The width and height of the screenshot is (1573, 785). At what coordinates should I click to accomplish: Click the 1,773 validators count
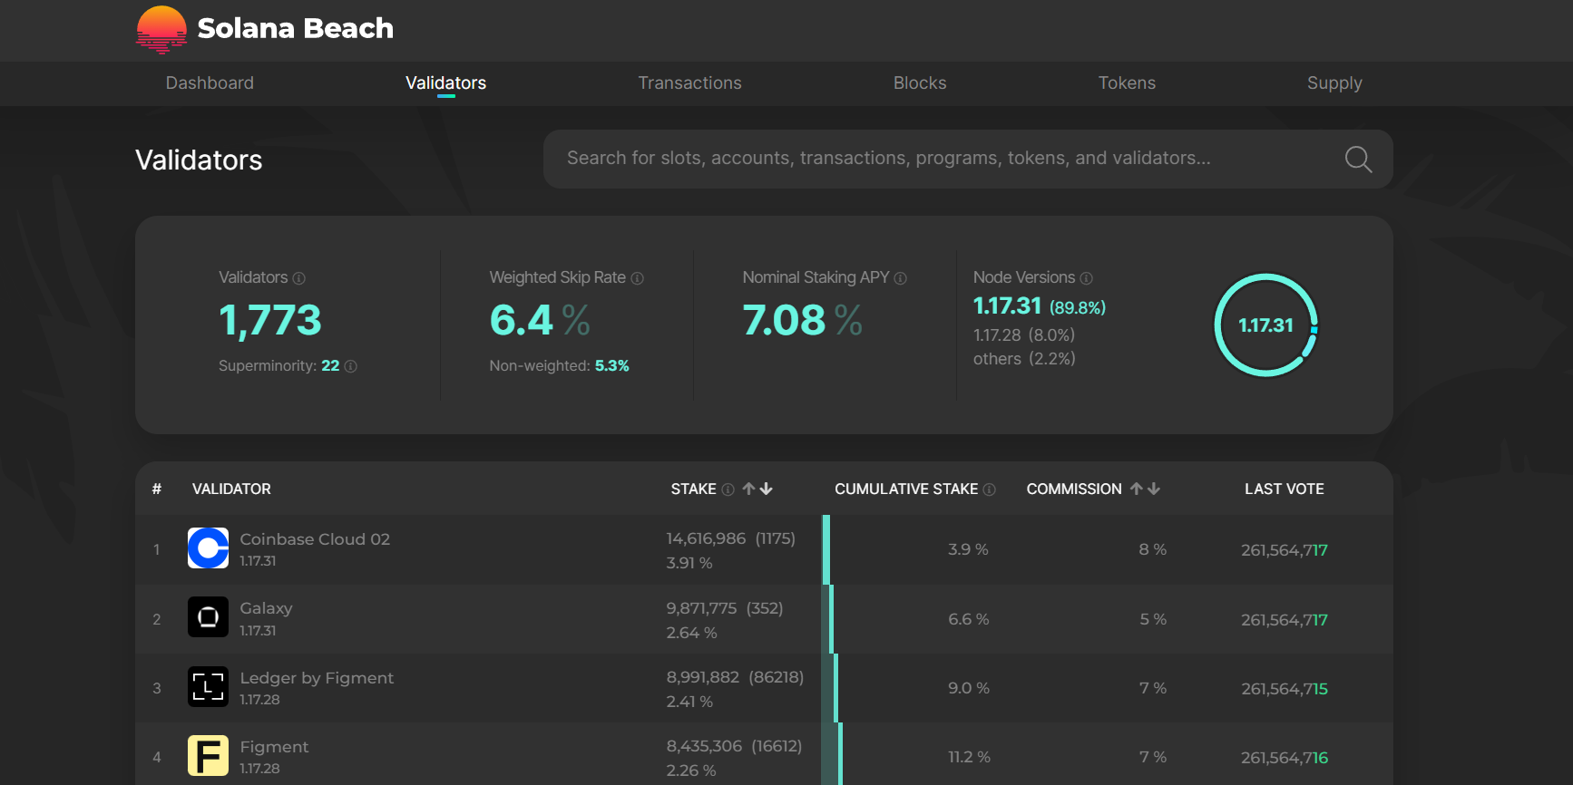click(x=270, y=320)
